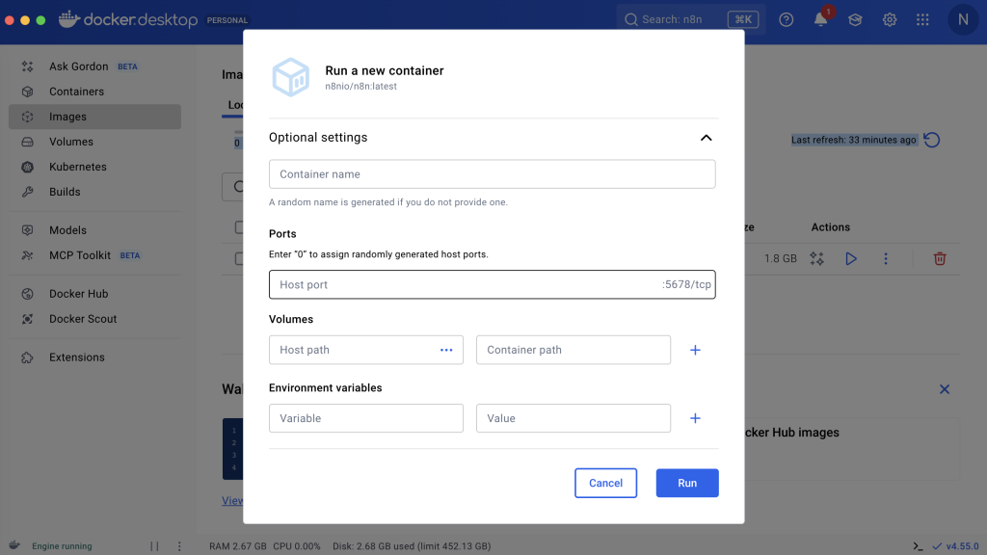Delete the image with trash icon

pyautogui.click(x=939, y=258)
